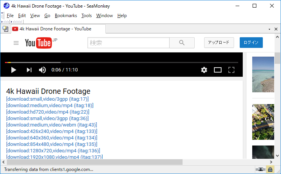Viewport: 281px width, 174px height.
Task: Switch to theater mode view
Action: coord(218,70)
